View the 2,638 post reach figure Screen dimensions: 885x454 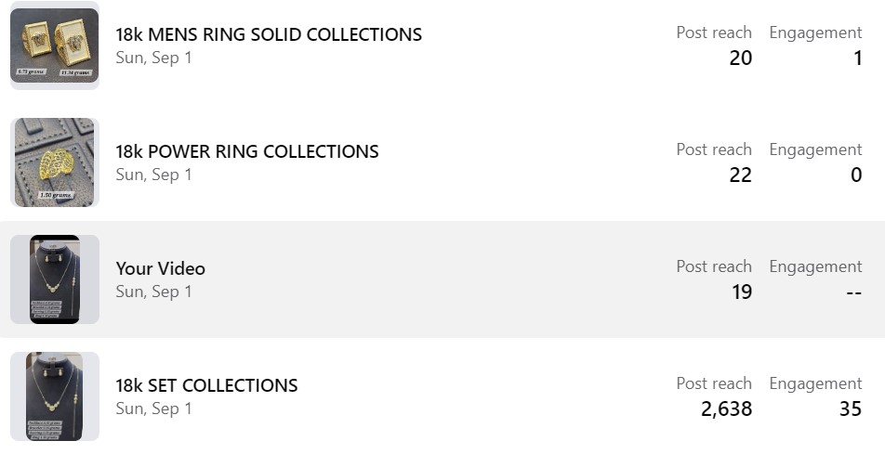[726, 409]
